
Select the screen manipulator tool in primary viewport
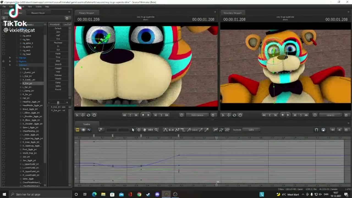(x=94, y=115)
